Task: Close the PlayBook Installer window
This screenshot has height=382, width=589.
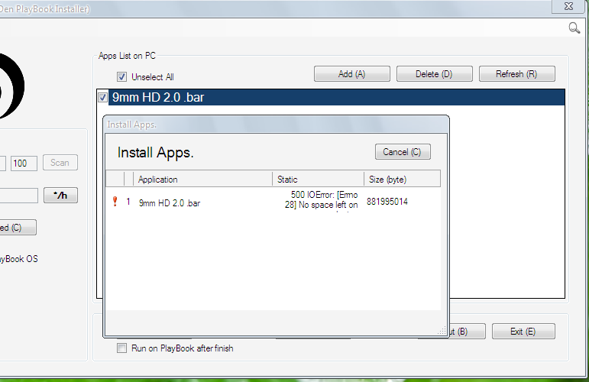Action: pyautogui.click(x=568, y=6)
